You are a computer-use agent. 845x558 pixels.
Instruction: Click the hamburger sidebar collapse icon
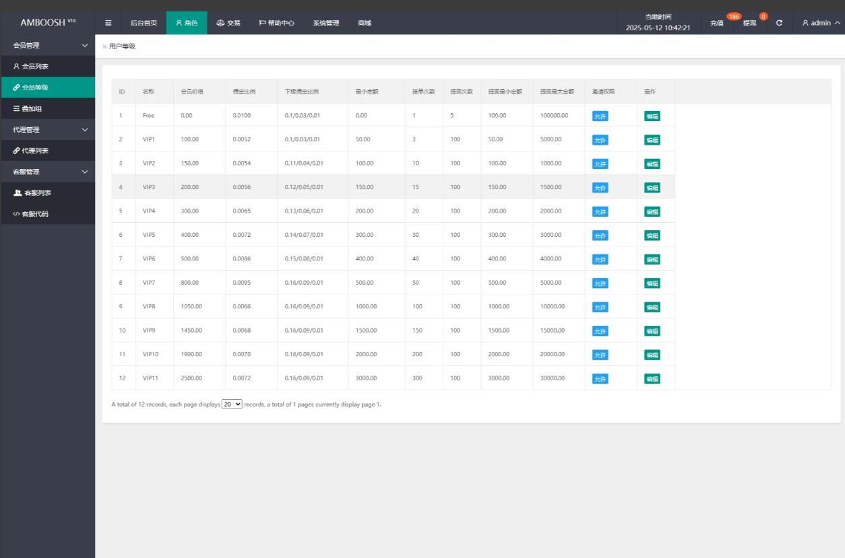(108, 23)
